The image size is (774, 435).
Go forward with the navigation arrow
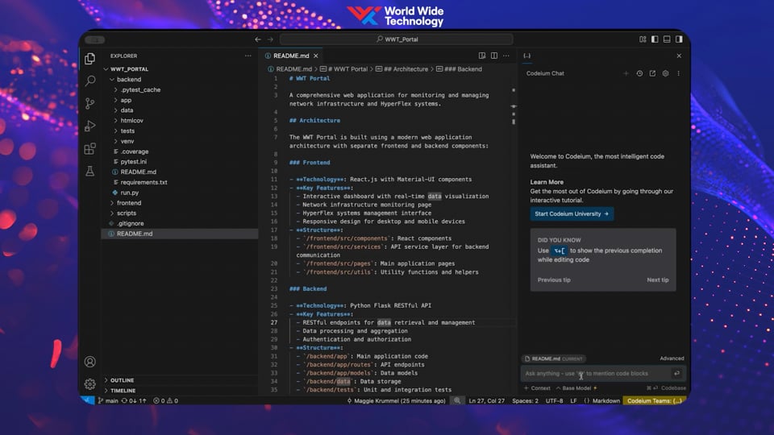pyautogui.click(x=270, y=39)
